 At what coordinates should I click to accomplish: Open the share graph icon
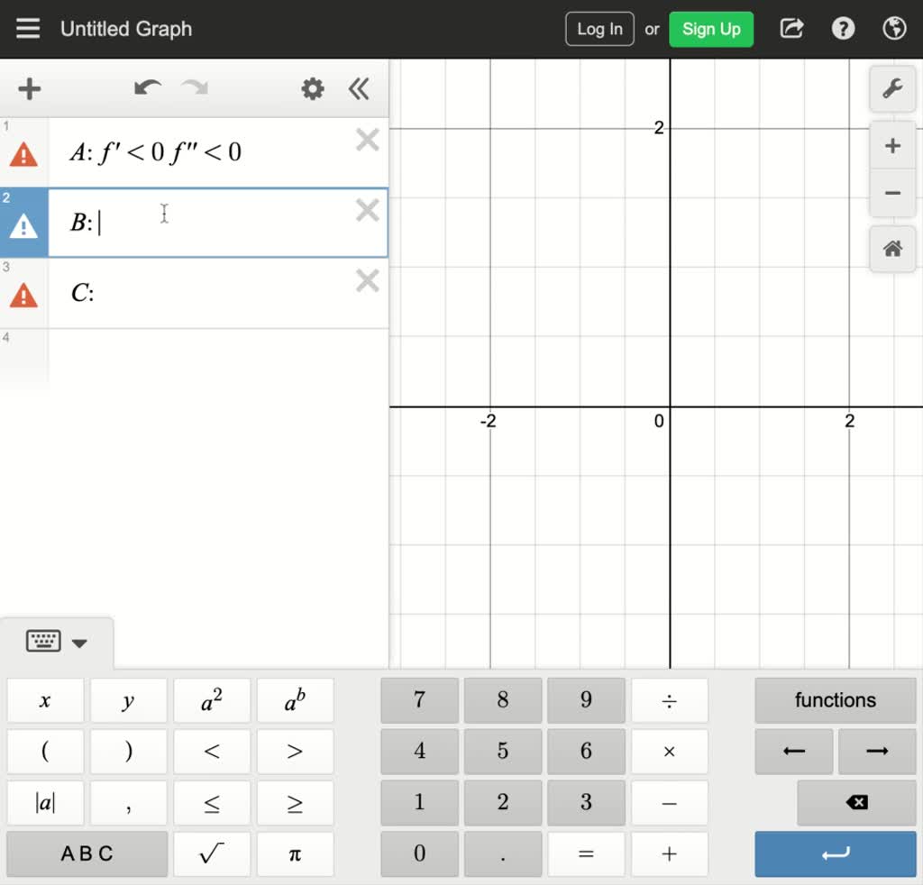(791, 28)
